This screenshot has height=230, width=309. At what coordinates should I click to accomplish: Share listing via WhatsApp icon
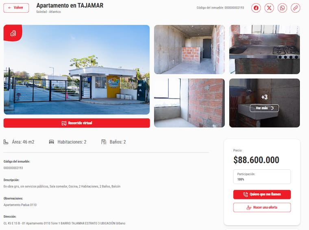coord(282,8)
